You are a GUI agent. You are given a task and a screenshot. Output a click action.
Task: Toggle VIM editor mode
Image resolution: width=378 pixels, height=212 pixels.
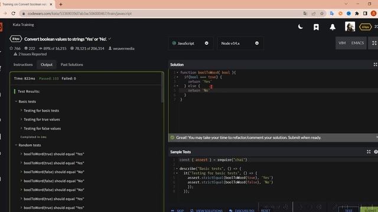(342, 43)
